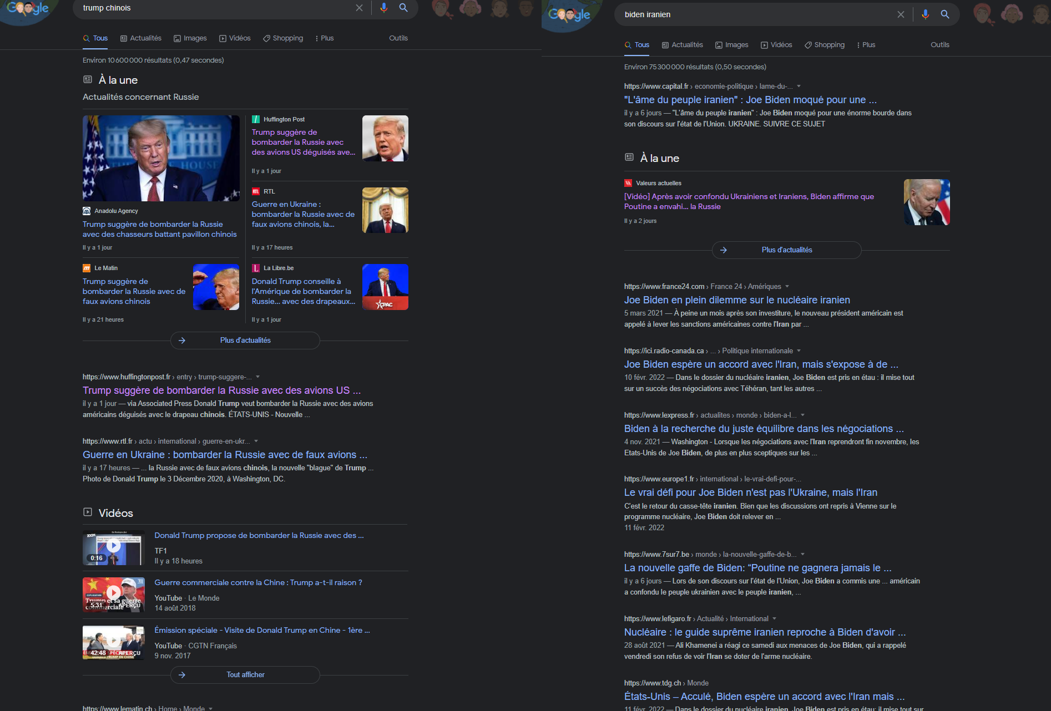The image size is (1051, 711).
Task: Open the Google logo in the left window
Action: 28,8
